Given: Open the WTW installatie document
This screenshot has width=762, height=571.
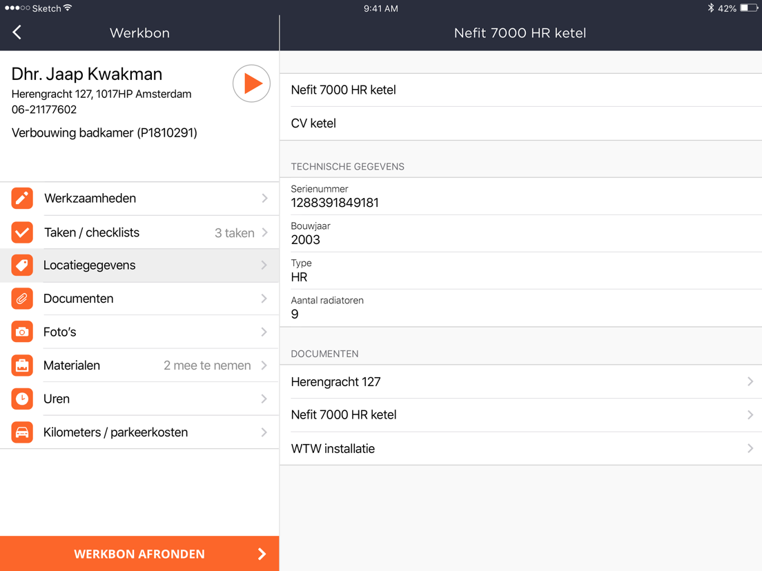Looking at the screenshot, I should (x=521, y=449).
